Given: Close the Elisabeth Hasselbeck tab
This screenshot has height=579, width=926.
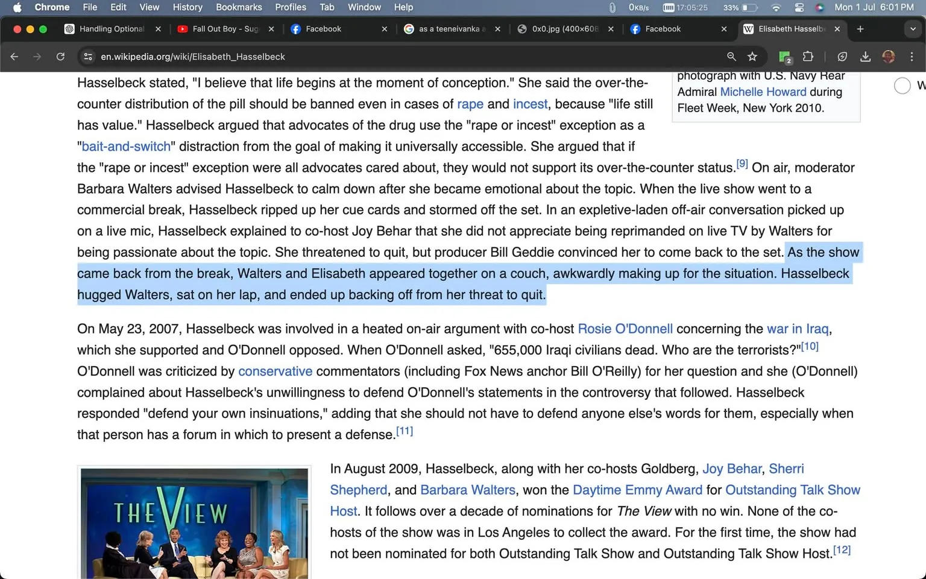Looking at the screenshot, I should coord(837,29).
